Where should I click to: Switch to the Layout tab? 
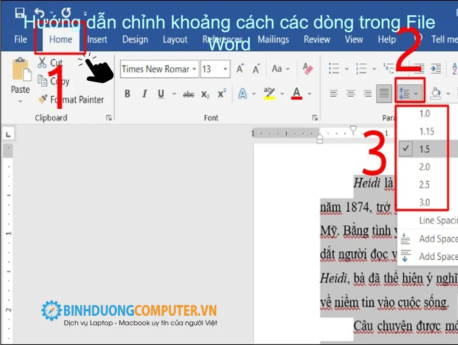pyautogui.click(x=175, y=39)
